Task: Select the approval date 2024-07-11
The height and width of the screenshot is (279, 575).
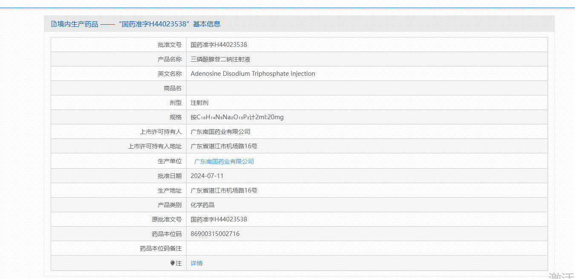Action: (207, 176)
